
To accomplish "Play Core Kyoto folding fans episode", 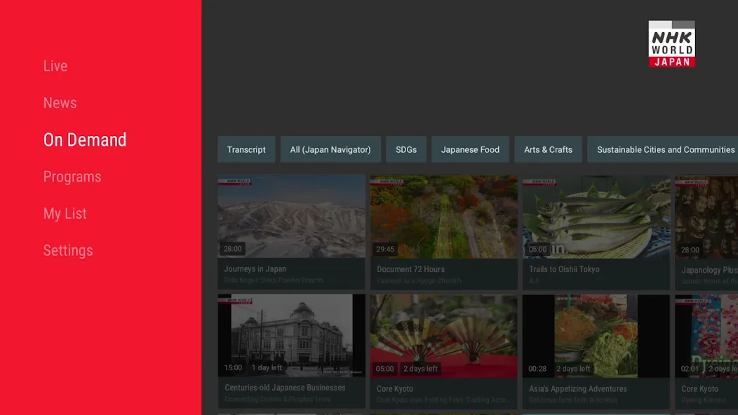I will (x=444, y=351).
